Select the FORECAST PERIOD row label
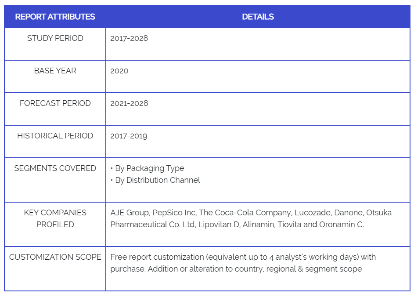The image size is (414, 294). click(x=55, y=103)
